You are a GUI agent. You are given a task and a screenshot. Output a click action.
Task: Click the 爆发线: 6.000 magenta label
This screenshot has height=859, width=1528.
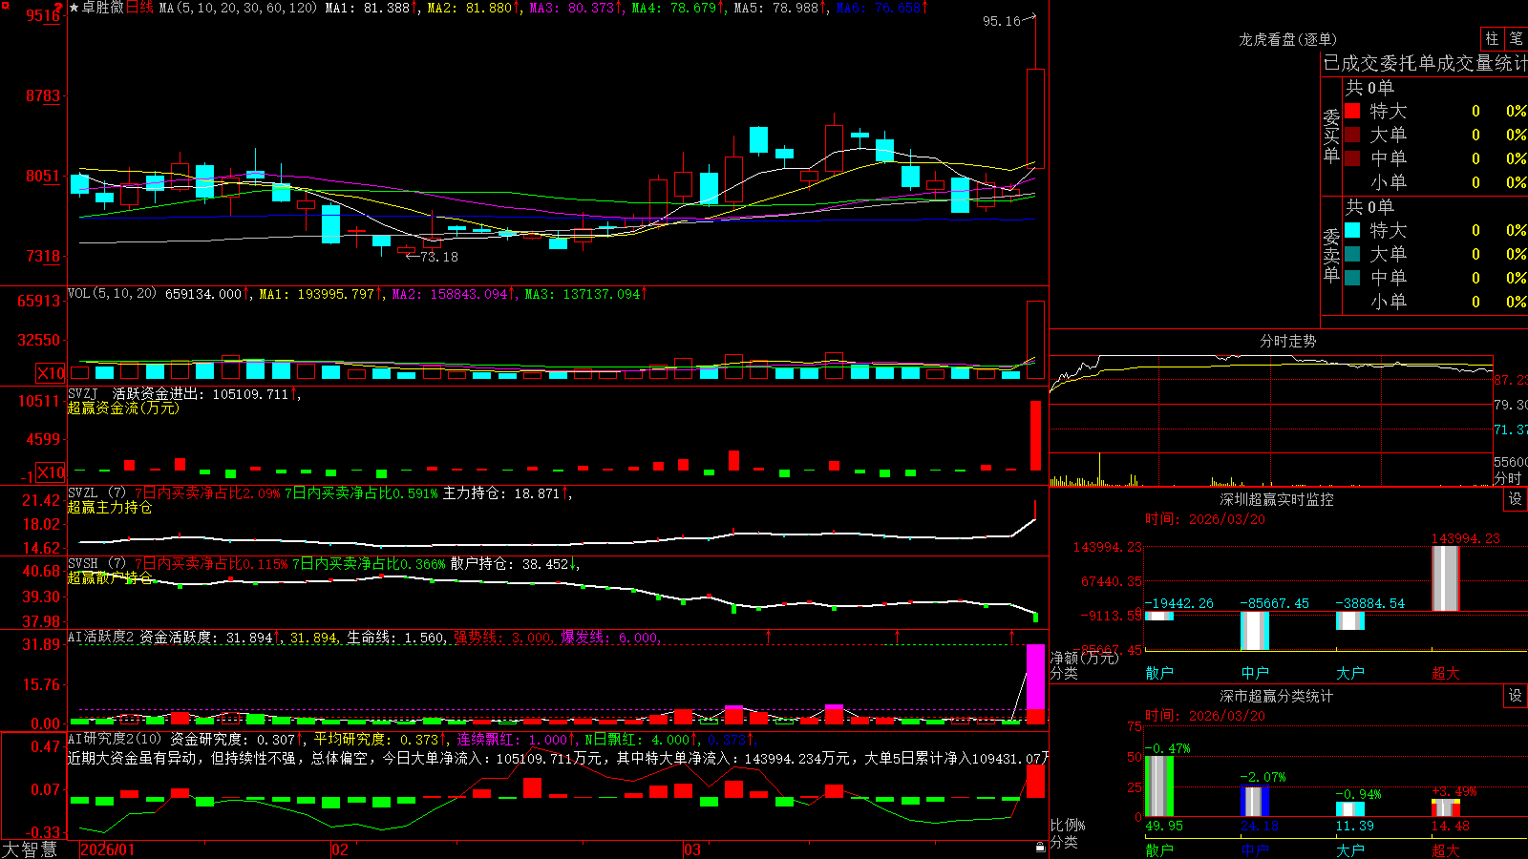(x=609, y=638)
